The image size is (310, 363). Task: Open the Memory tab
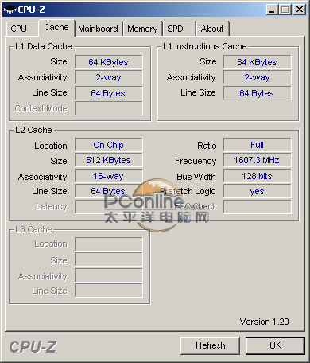[x=142, y=29]
